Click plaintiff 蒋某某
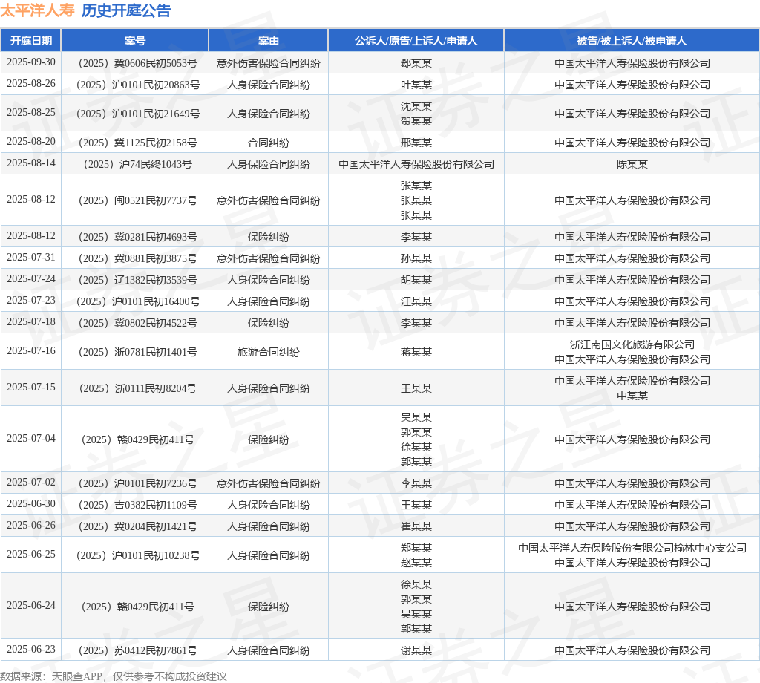This screenshot has width=760, height=683. [416, 352]
